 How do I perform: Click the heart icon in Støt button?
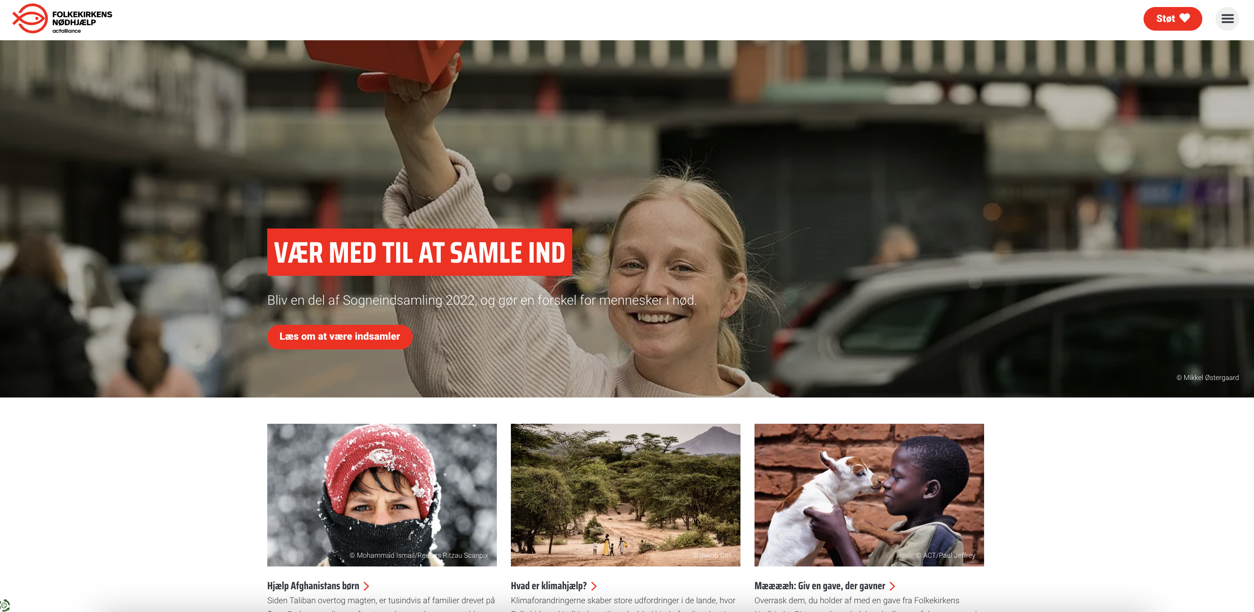[1184, 18]
